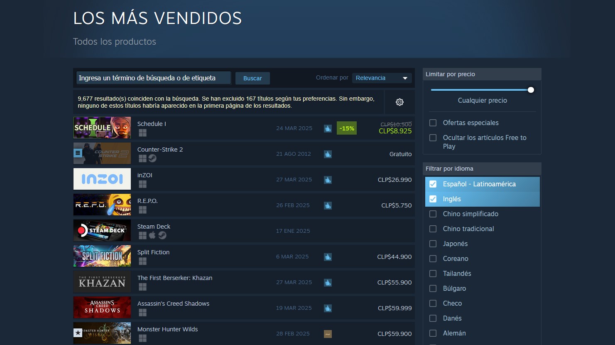Click mixed review icon for Monster Hunter Wilds
615x345 pixels.
328,334
